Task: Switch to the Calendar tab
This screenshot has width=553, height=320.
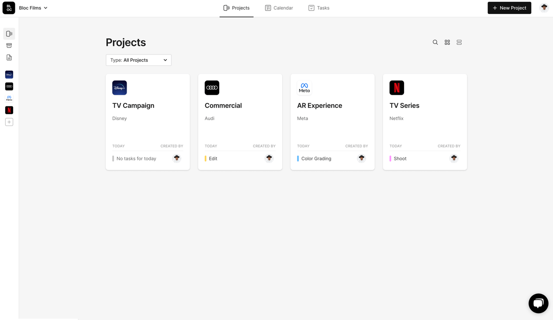Action: 279,8
